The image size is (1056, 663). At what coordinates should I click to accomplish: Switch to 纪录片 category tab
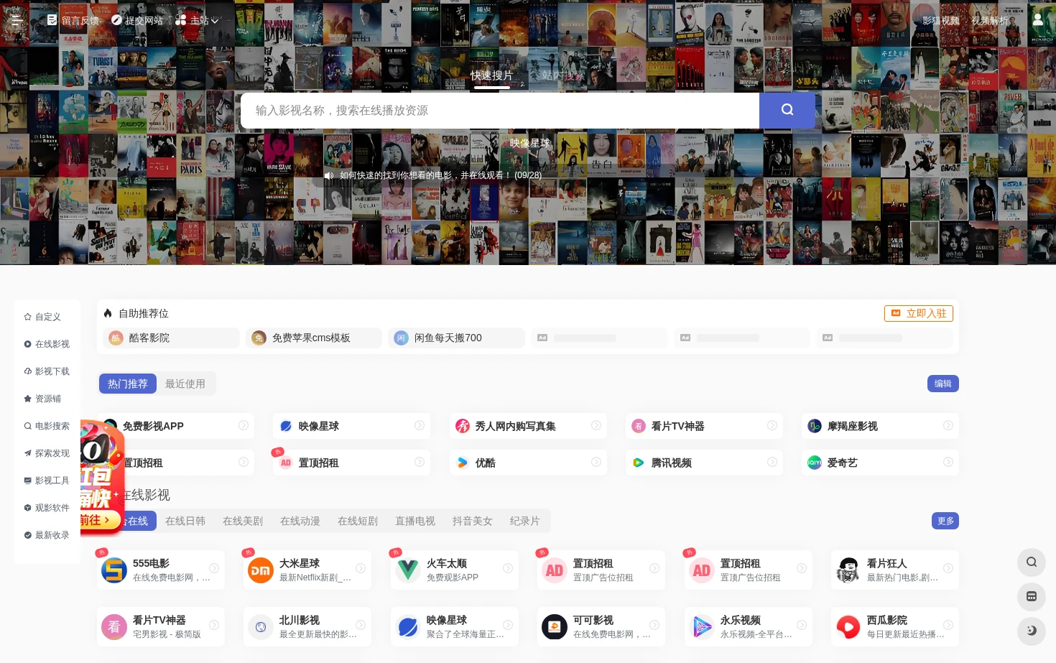(x=524, y=521)
